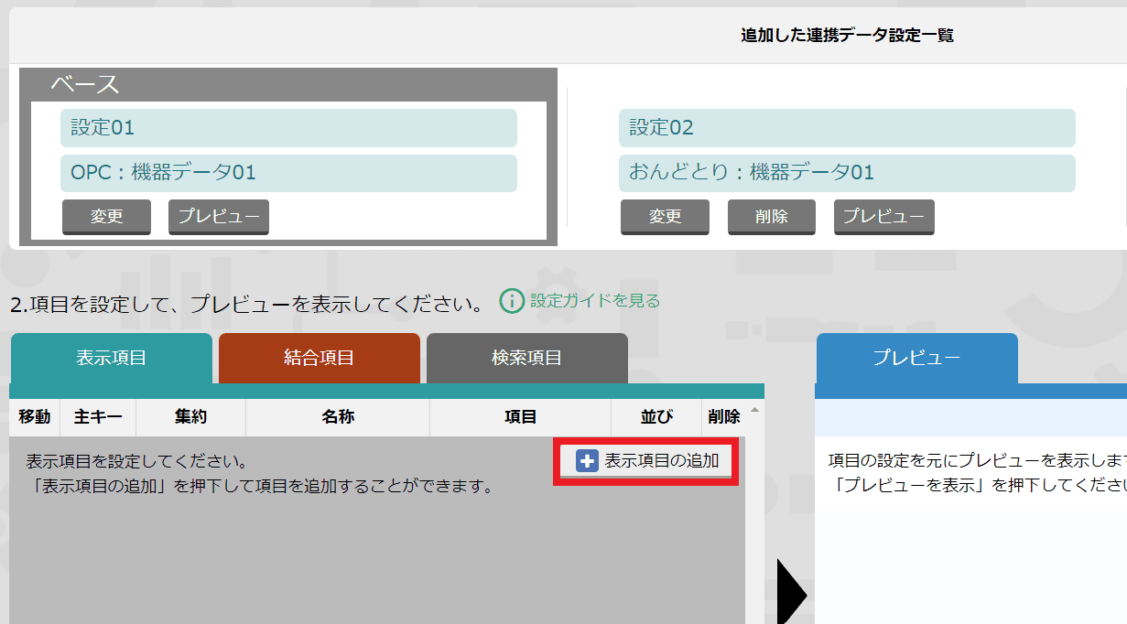Click プレビュー under 設定01

pos(218,217)
